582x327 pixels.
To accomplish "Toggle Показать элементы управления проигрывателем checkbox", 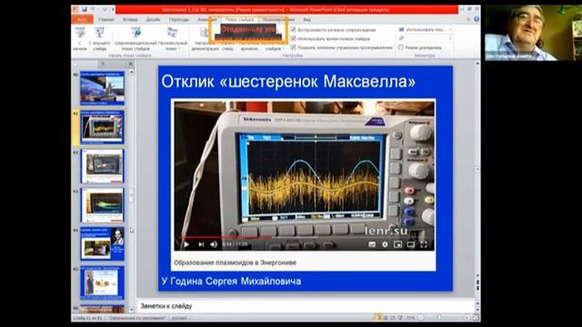I will tap(293, 47).
